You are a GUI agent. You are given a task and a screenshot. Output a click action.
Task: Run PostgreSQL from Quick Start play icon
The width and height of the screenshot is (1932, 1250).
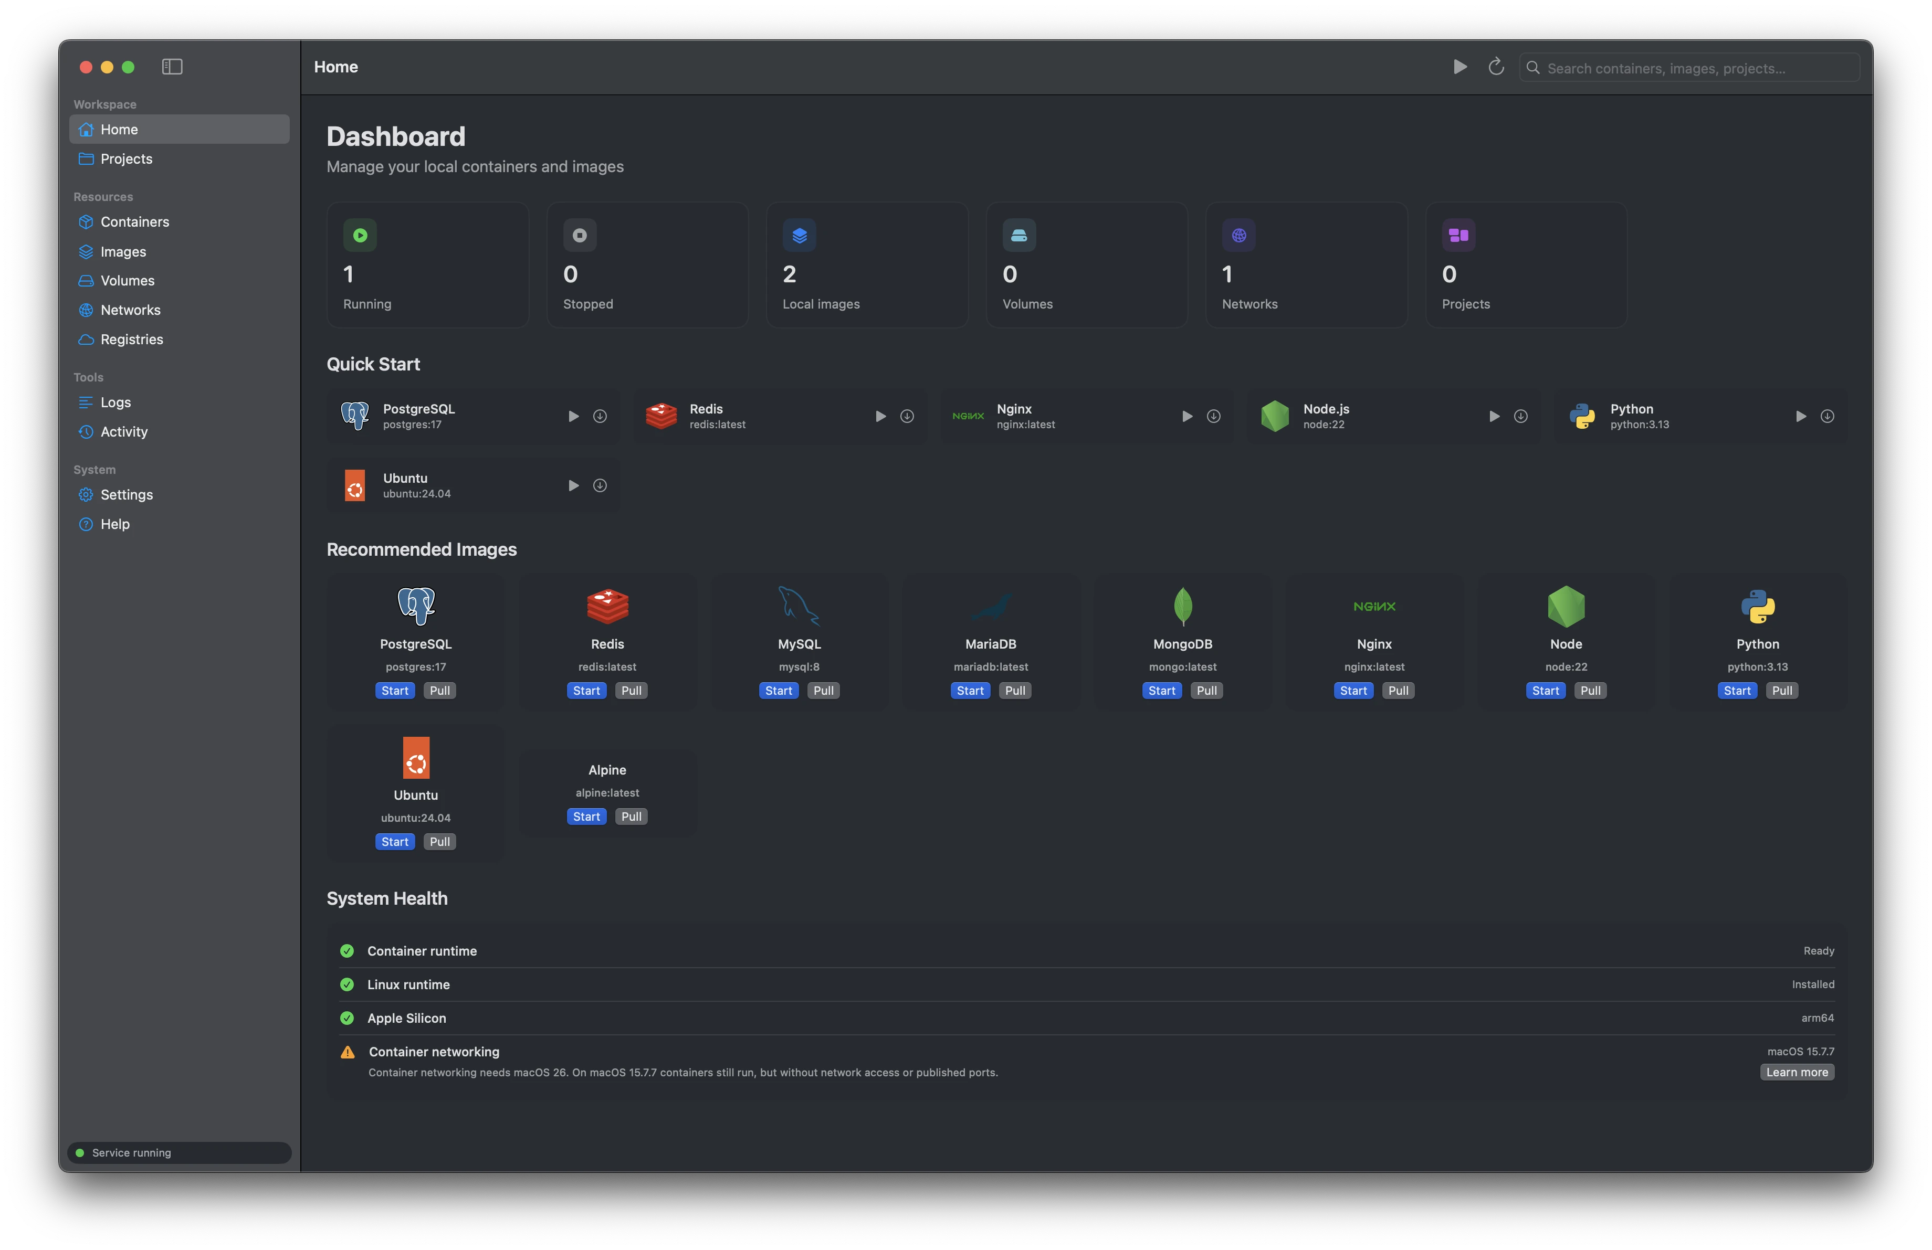[573, 416]
